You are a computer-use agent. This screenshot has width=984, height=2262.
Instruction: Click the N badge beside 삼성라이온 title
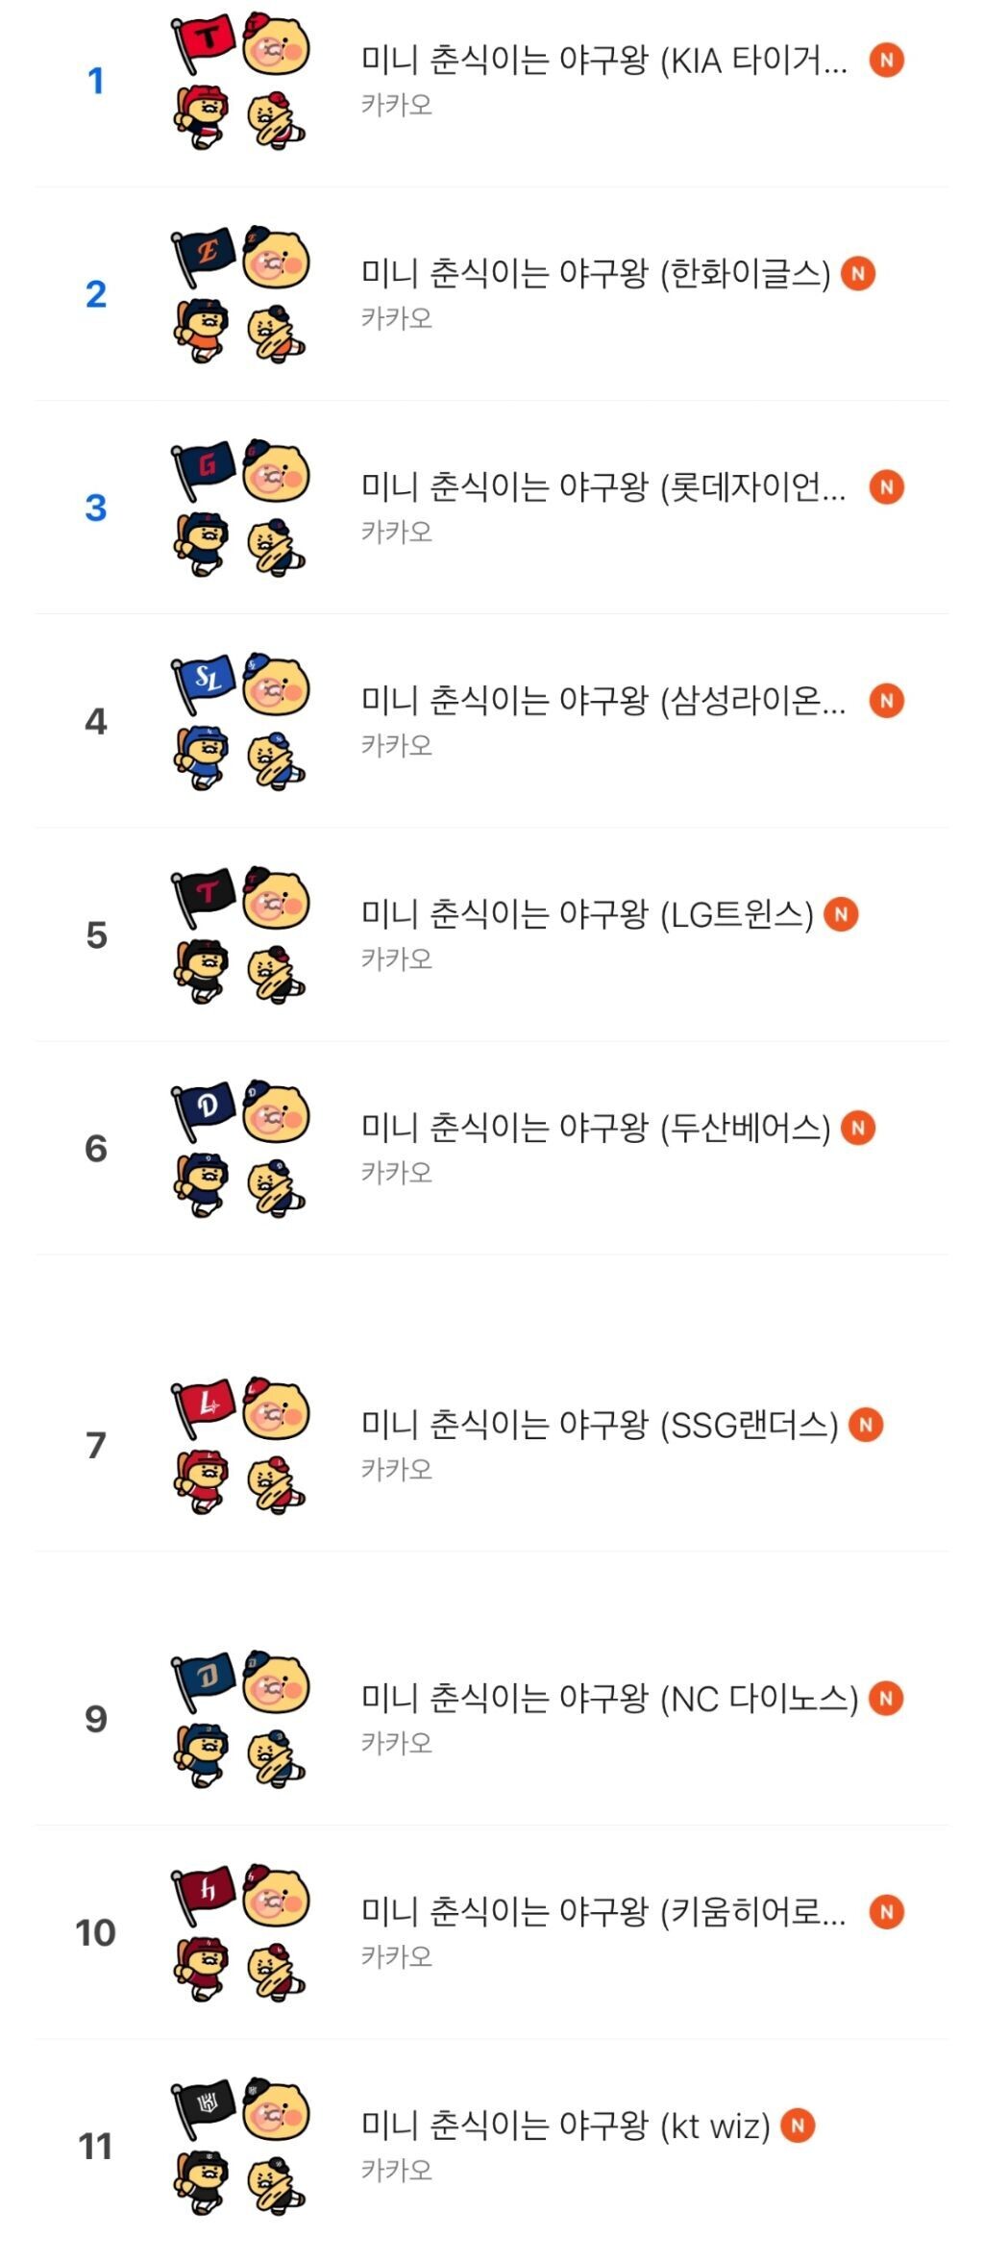887,701
